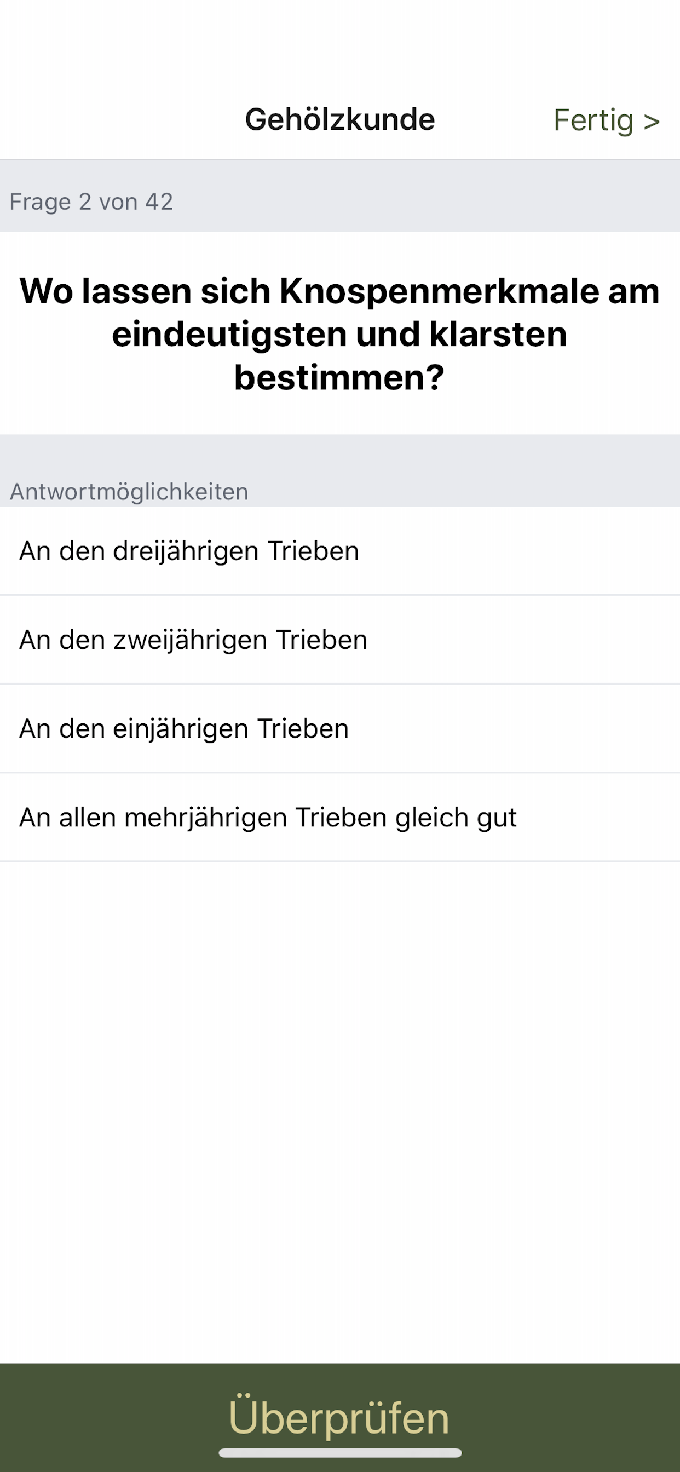Viewport: 680px width, 1472px height.
Task: Finish the quiz via Fertig link
Action: [606, 120]
